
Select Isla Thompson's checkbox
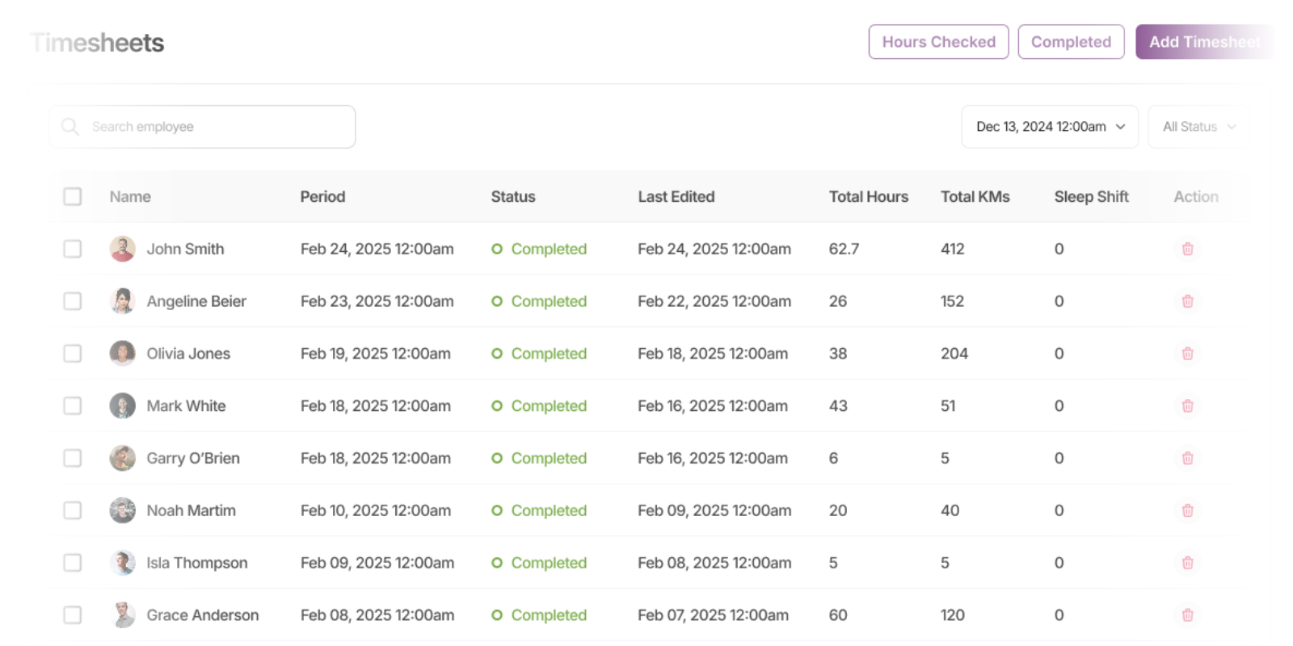tap(73, 563)
